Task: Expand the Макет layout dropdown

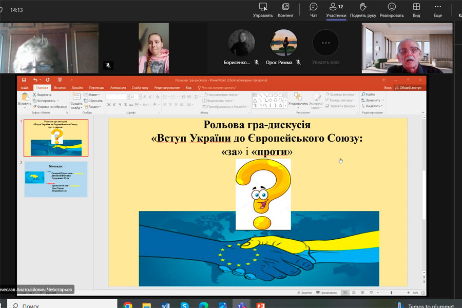Action: [x=93, y=95]
